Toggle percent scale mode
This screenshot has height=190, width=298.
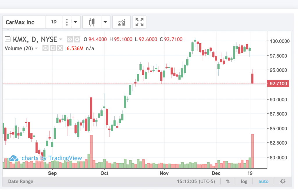click(x=228, y=182)
